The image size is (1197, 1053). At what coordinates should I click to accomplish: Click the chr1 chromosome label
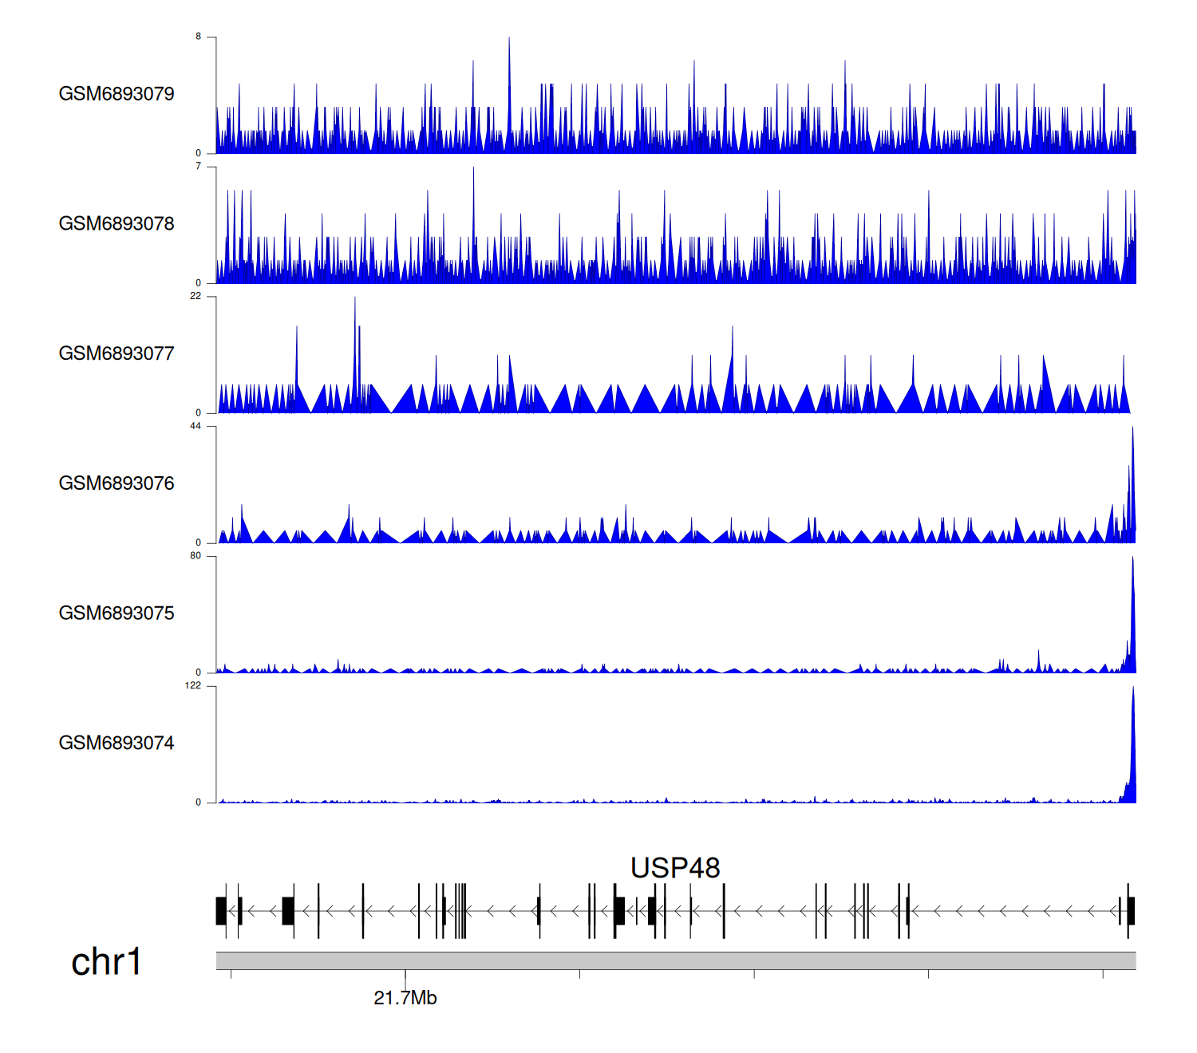point(106,962)
